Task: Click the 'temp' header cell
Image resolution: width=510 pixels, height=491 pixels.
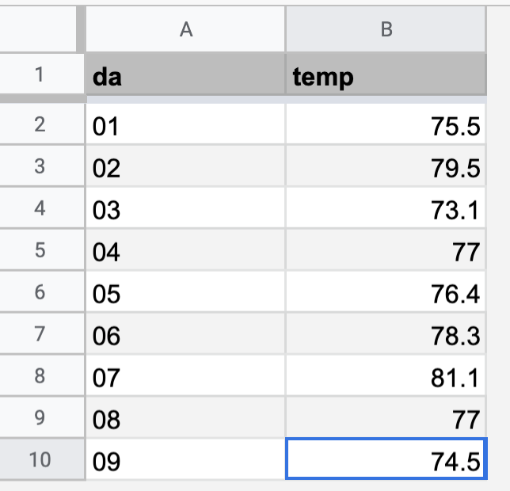Action: click(x=386, y=76)
